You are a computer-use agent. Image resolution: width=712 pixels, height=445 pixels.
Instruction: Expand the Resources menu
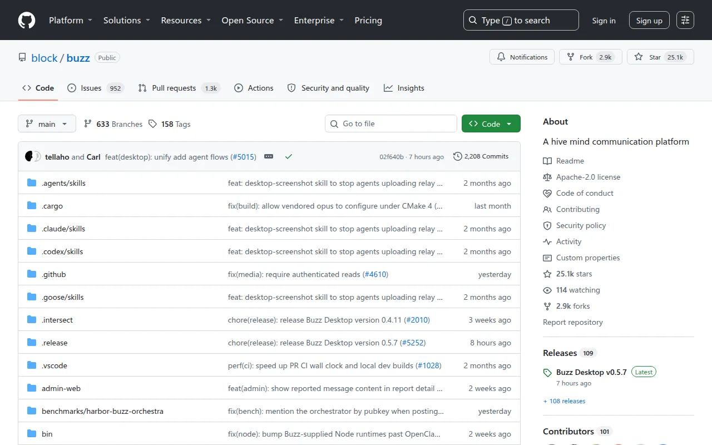point(186,21)
